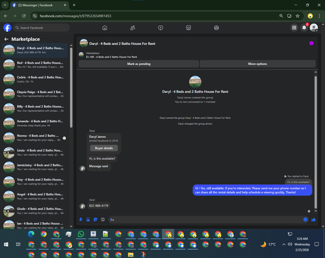325x258 pixels.
Task: Click the $1,100 Marketplace listing link
Action: click(112, 57)
